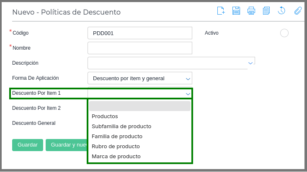Click the save floppy disk icon

coord(236,11)
